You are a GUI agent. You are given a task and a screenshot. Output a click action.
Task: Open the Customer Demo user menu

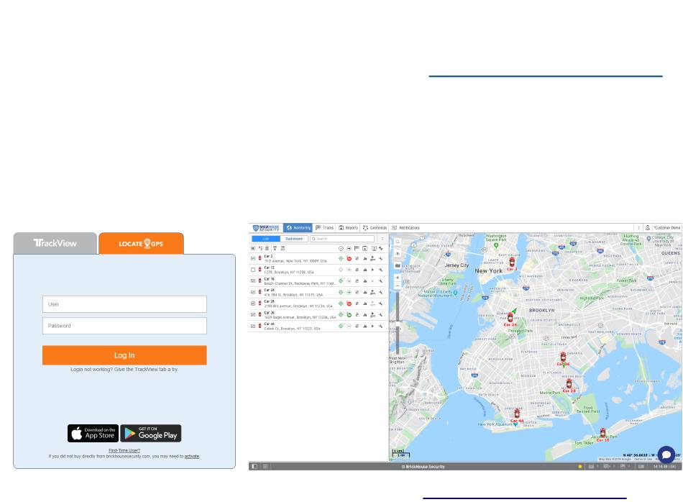coord(661,227)
